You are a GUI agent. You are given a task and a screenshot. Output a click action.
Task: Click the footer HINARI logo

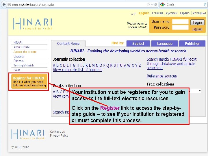tap(28, 134)
